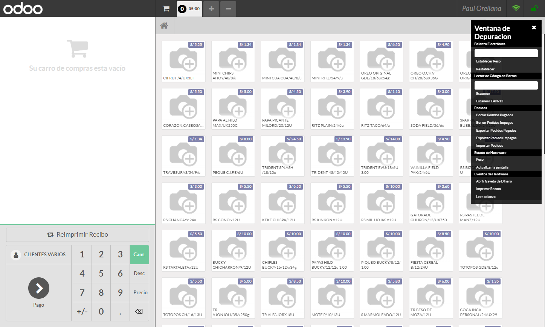The width and height of the screenshot is (545, 327).
Task: Click the backspace key on numpad
Action: tap(139, 311)
